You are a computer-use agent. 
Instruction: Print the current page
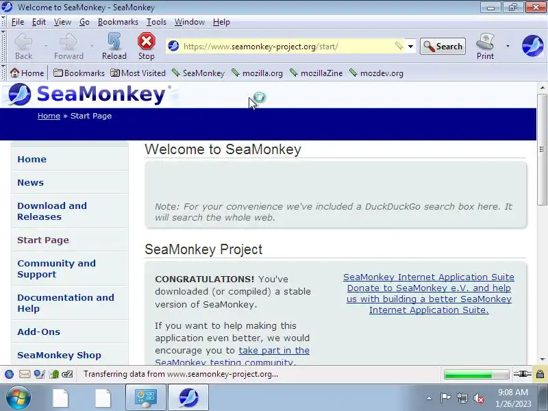tap(485, 46)
